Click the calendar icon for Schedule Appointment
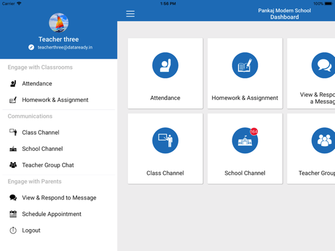 tap(13, 214)
